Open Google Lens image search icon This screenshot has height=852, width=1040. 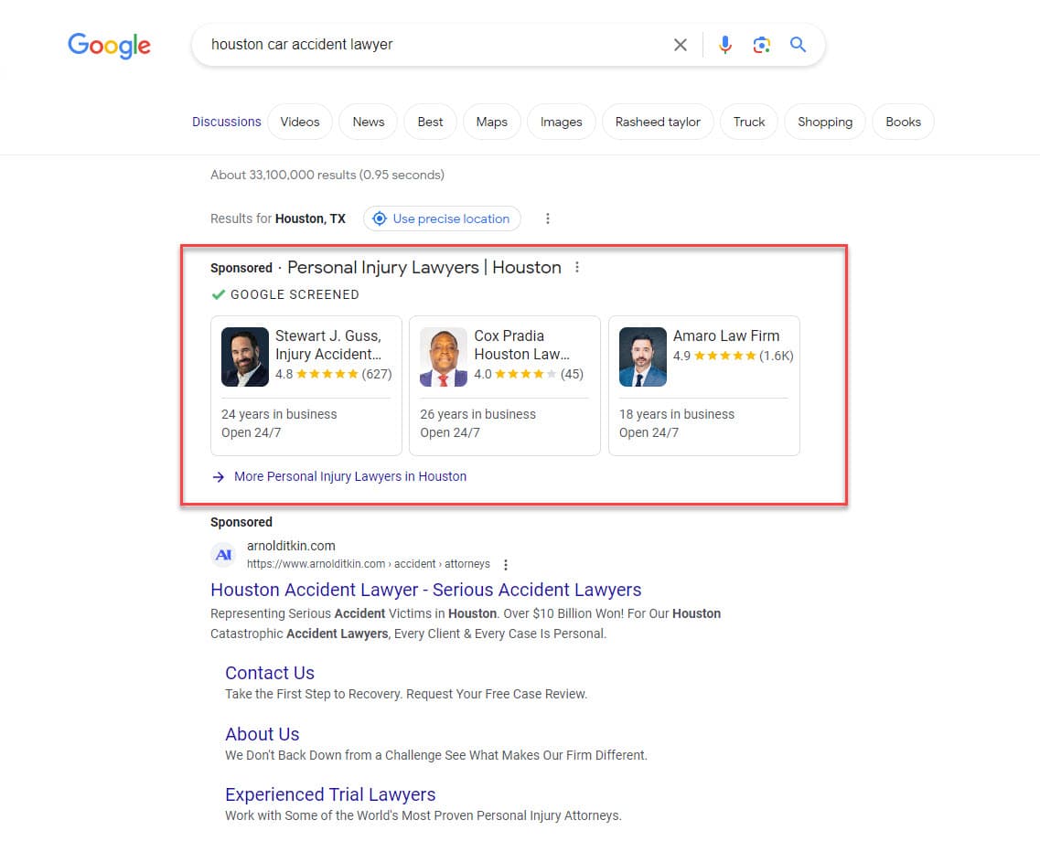pos(761,45)
